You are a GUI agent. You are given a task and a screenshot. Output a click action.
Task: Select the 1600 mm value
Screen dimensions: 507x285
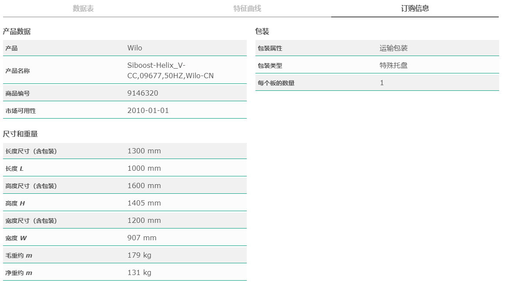coord(144,186)
